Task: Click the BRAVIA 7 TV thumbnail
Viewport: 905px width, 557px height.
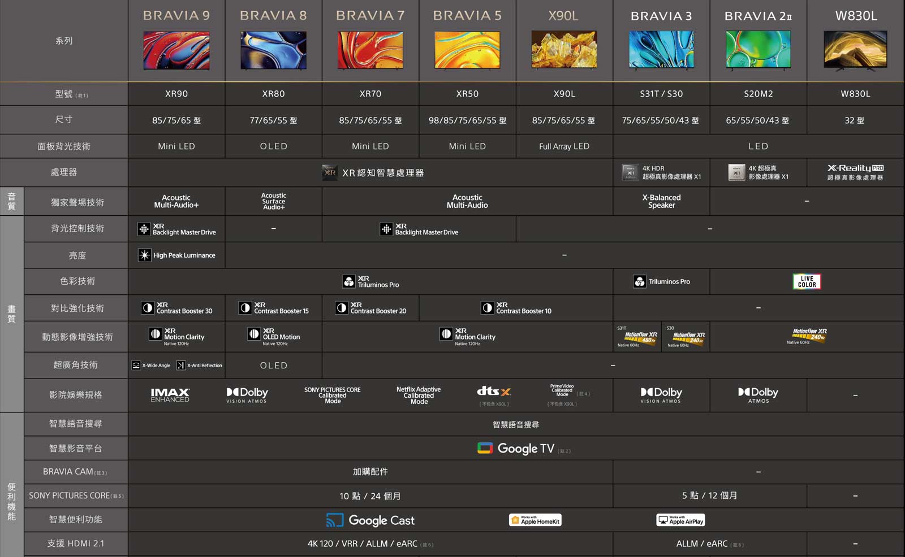Action: [x=370, y=50]
